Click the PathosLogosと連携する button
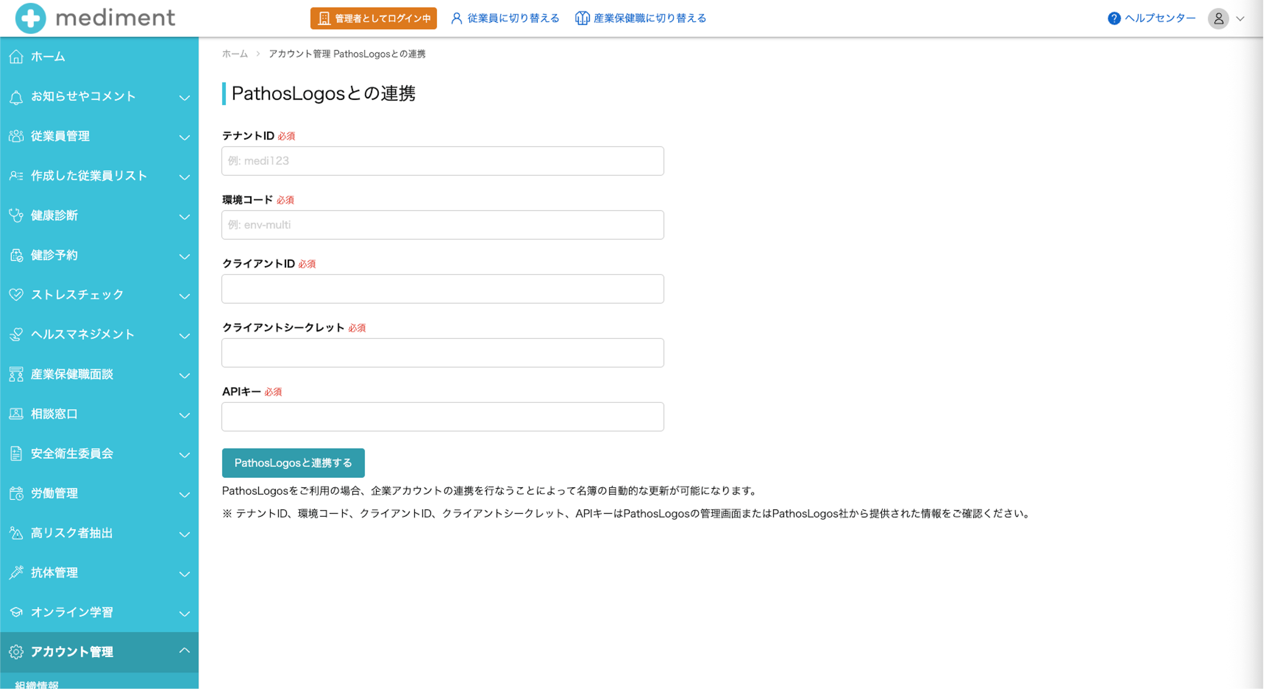Viewport: 1264px width, 689px height. click(x=293, y=462)
